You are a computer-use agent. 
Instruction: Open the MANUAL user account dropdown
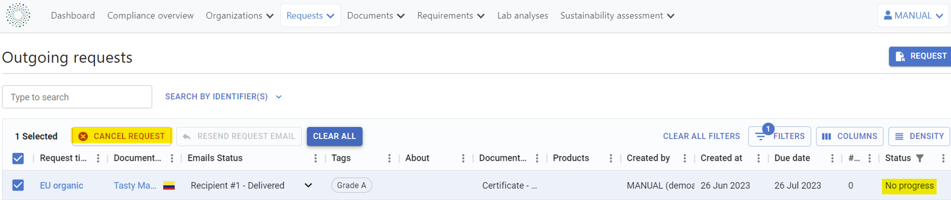click(913, 16)
